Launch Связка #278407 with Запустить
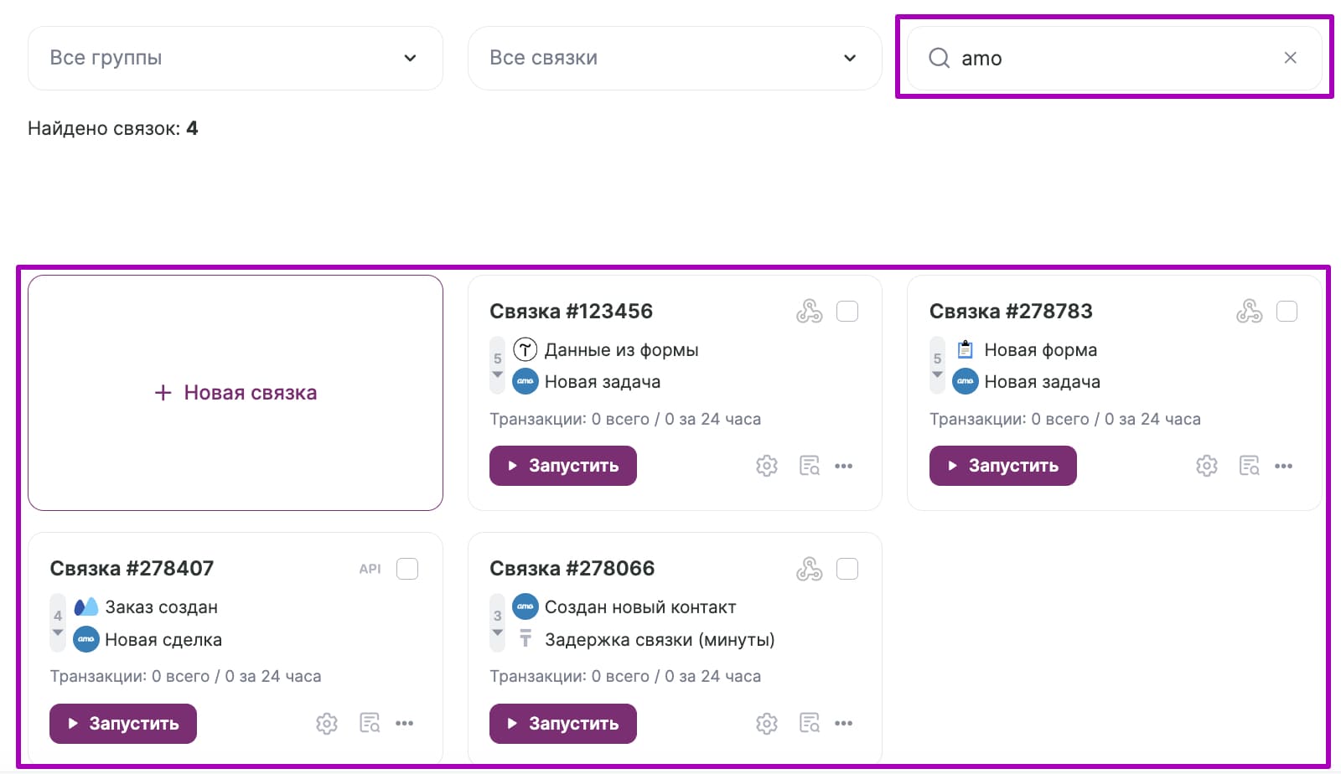1341x774 pixels. coord(123,724)
